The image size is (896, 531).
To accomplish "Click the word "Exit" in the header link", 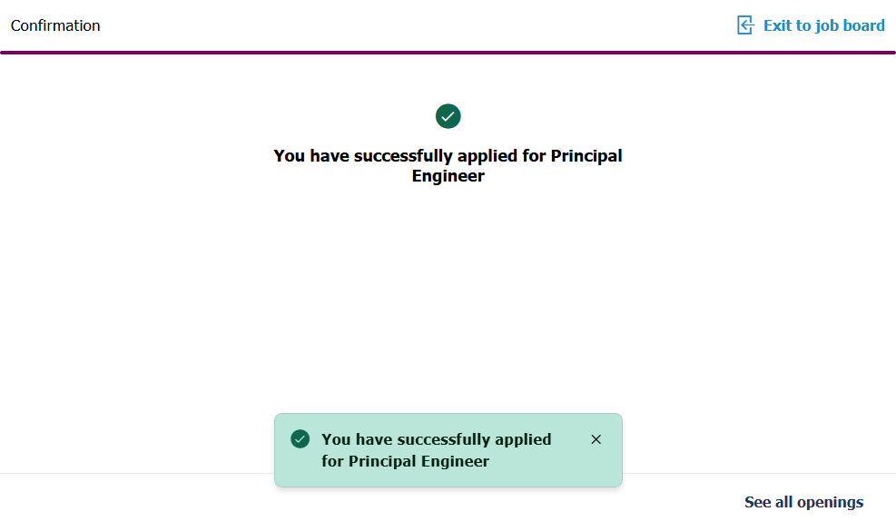I will 777,25.
